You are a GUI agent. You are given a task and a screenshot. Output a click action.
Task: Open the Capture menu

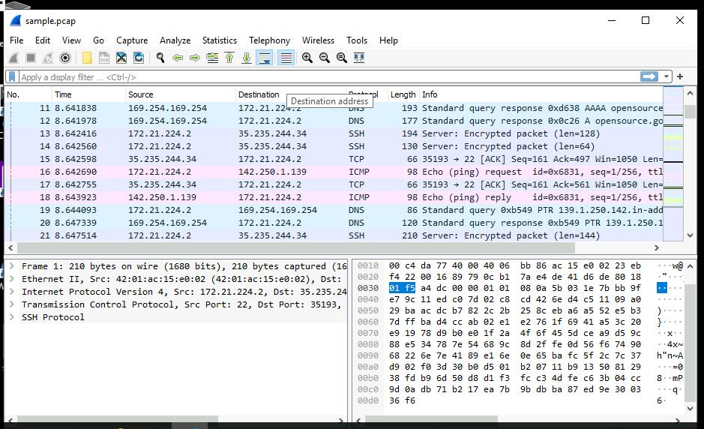coord(132,40)
